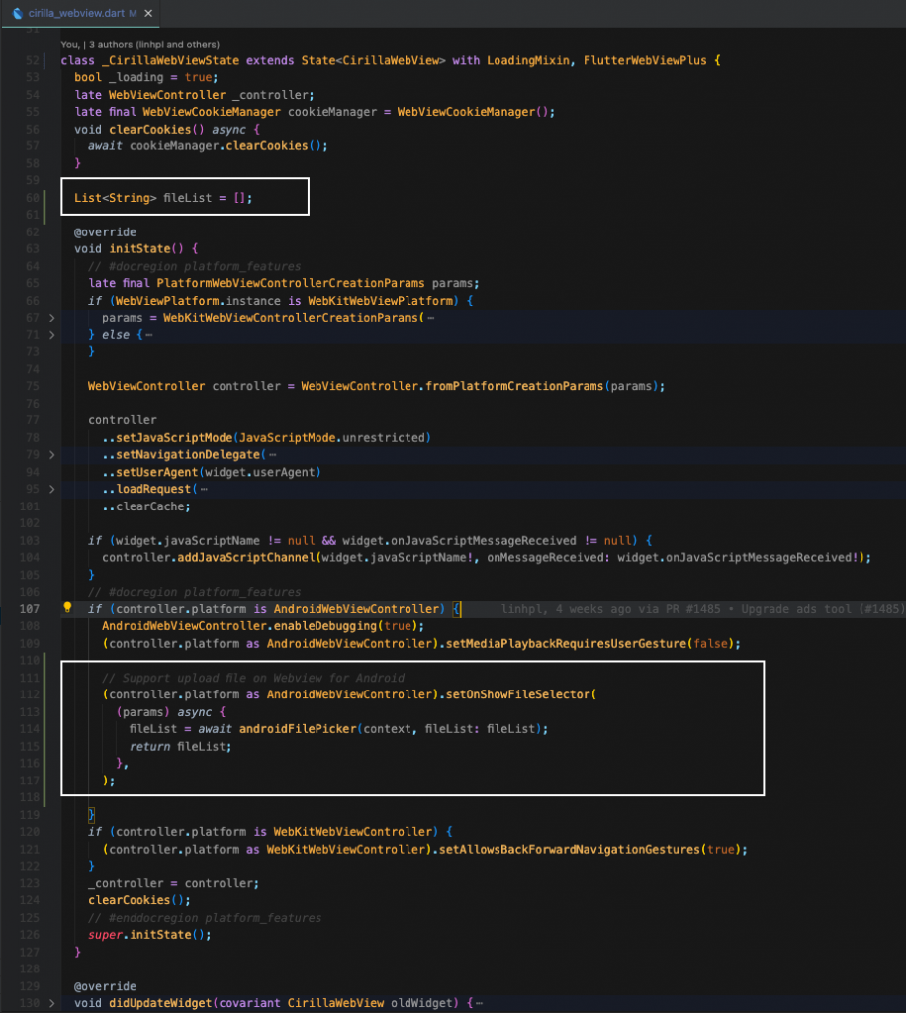906x1013 pixels.
Task: Expand the folded WebKit params block on line 67
Action: (x=53, y=318)
